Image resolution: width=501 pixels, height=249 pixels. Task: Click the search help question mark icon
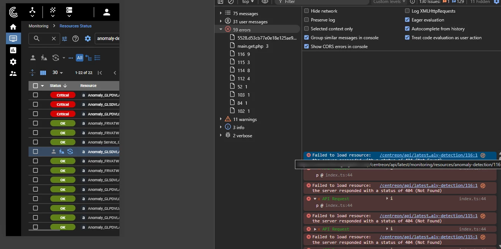(x=76, y=38)
